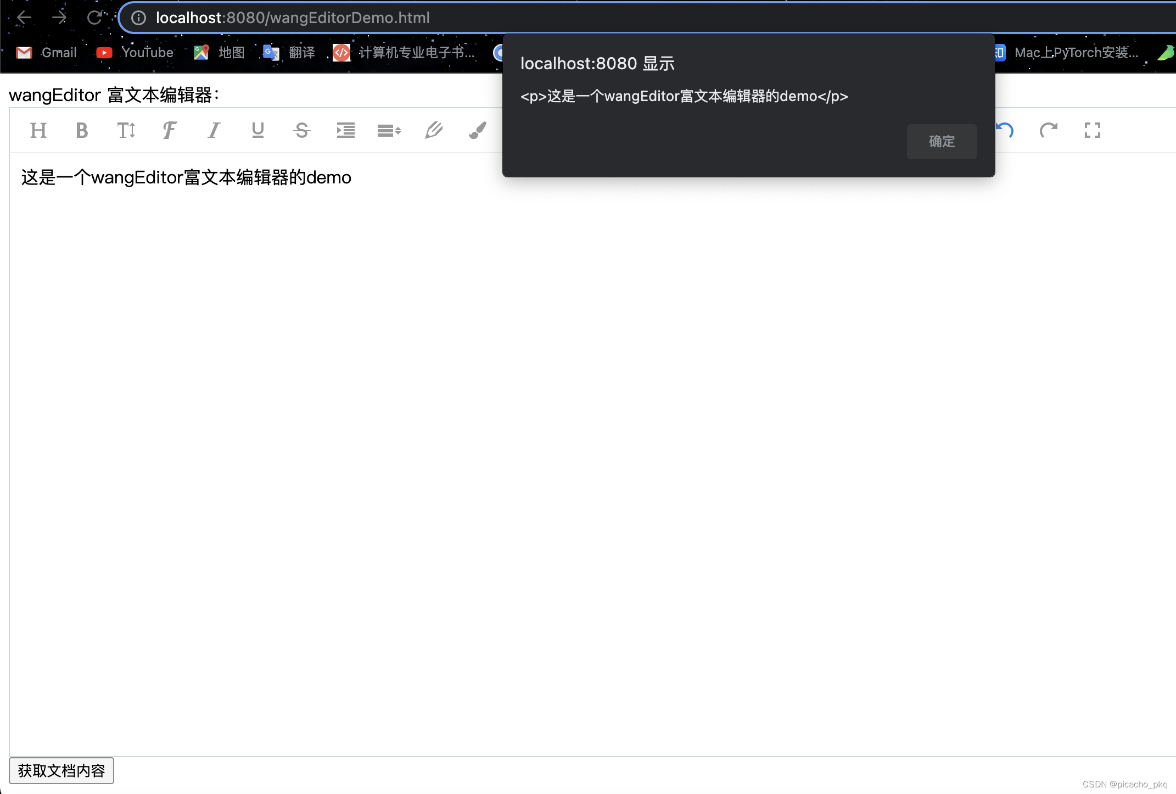Toggle Underline formatting
The width and height of the screenshot is (1176, 794).
pos(257,131)
